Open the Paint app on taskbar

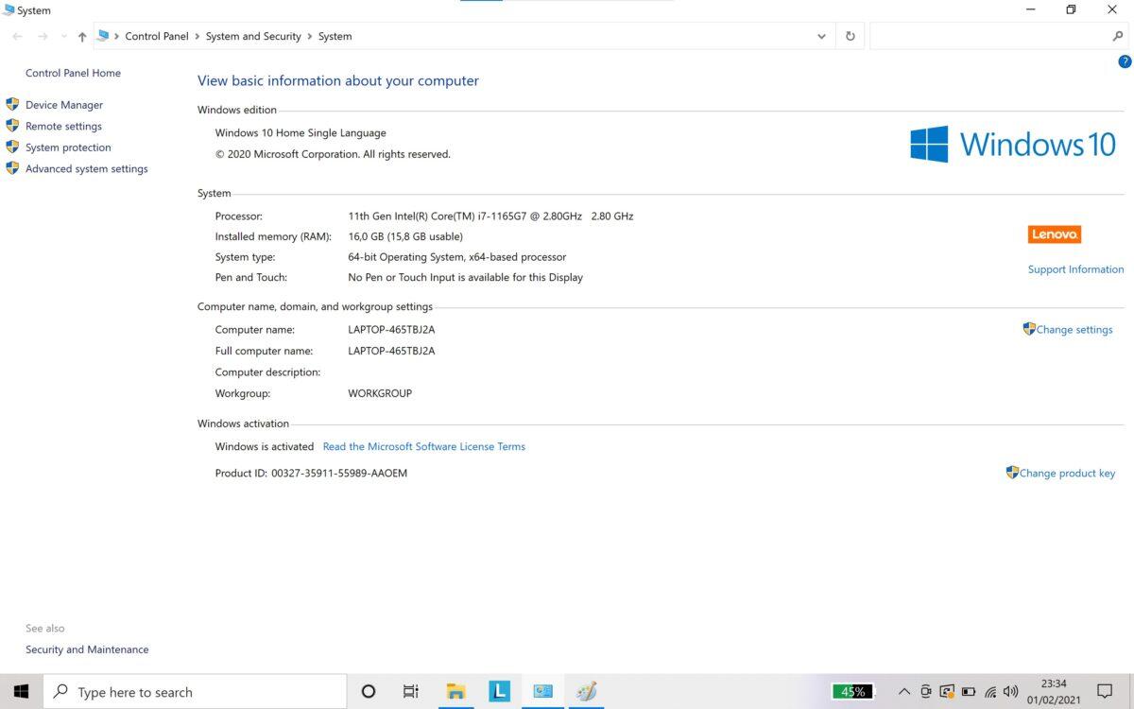[x=586, y=692]
